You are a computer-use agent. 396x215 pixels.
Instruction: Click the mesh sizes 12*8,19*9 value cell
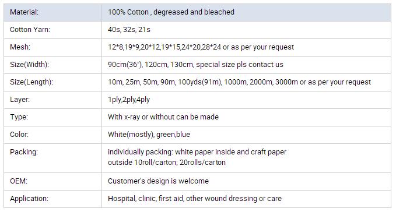click(246, 47)
